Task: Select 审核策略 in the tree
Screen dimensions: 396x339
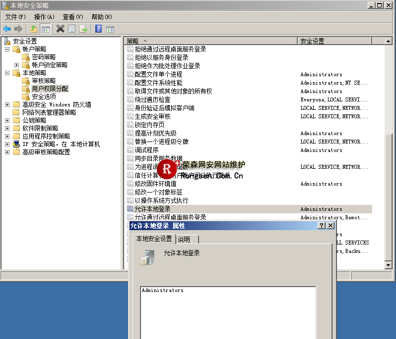Action: pos(44,81)
